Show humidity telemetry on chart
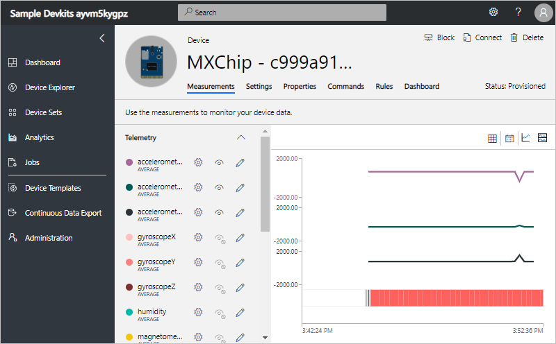This screenshot has width=556, height=344. [220, 312]
